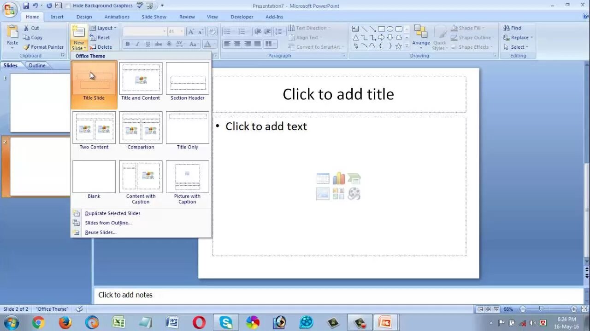Toggle text Shadow formatting
This screenshot has width=590, height=331.
click(169, 44)
